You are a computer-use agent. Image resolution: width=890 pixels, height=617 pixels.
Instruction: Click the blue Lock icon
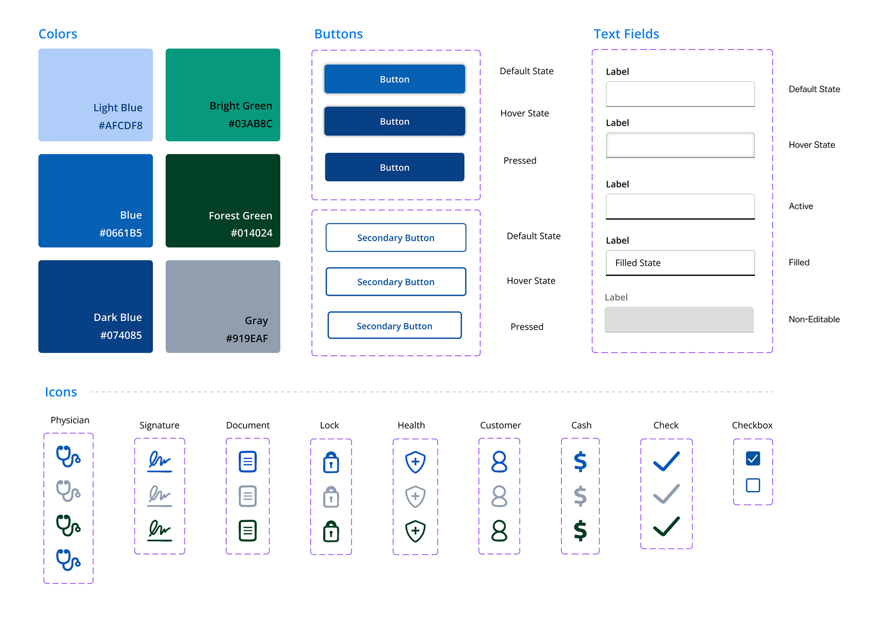pos(331,462)
